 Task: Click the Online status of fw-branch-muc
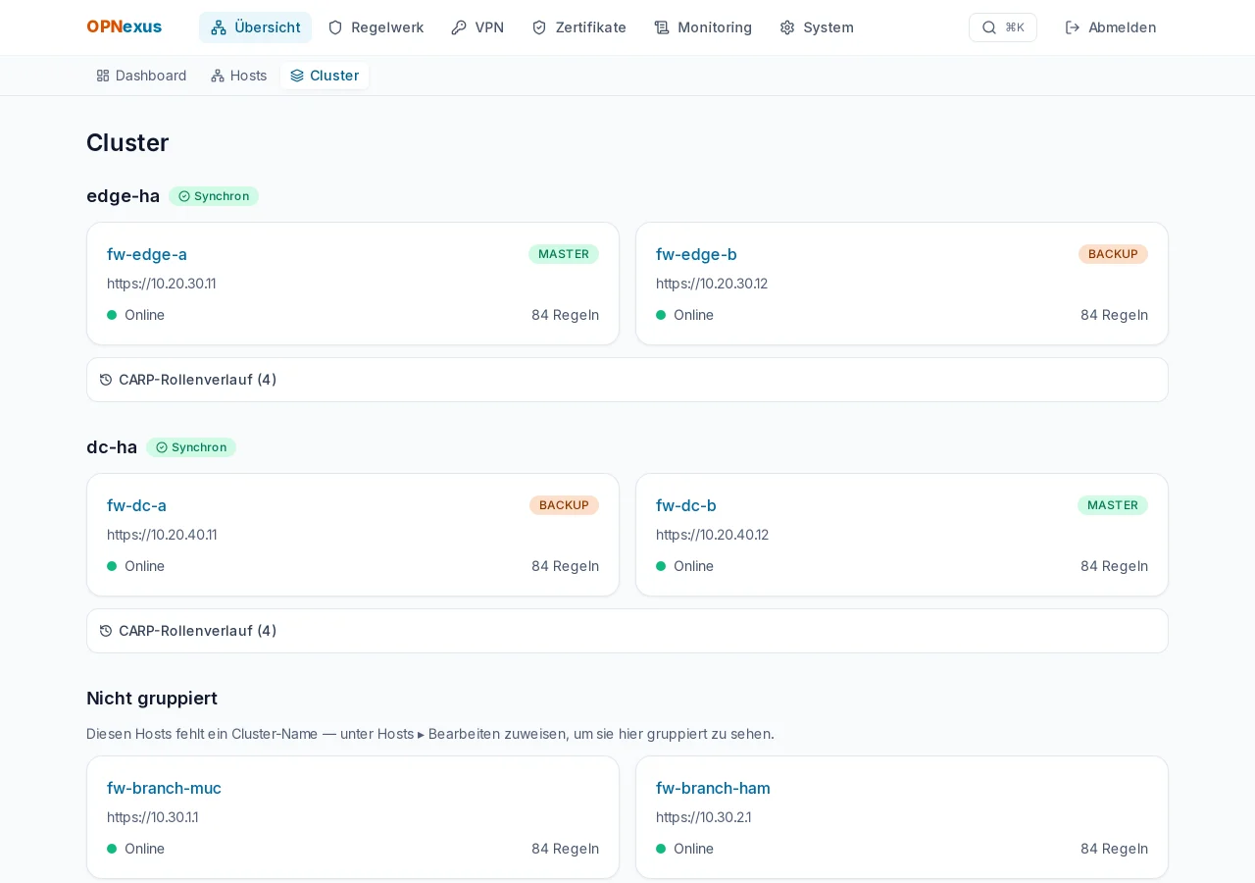[x=136, y=849]
